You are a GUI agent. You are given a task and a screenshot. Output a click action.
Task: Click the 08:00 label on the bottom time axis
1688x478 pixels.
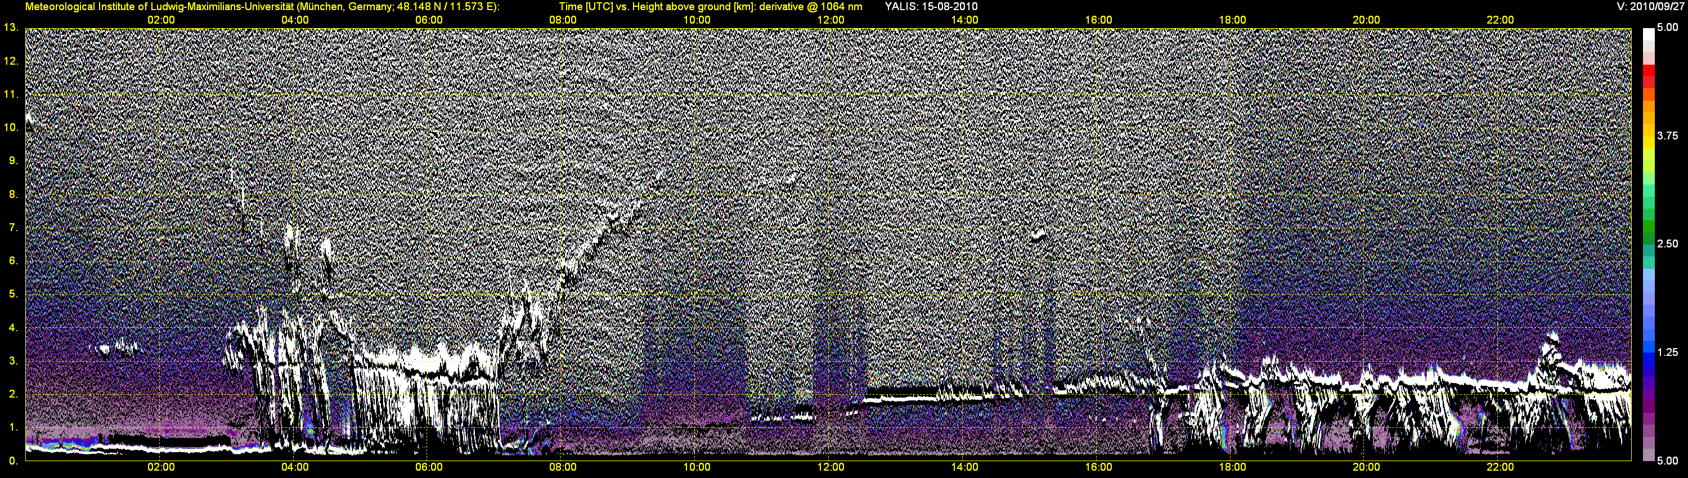[x=563, y=467]
